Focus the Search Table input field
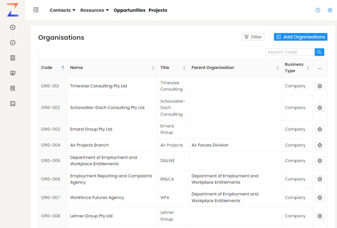The width and height of the screenshot is (337, 228). click(x=290, y=52)
